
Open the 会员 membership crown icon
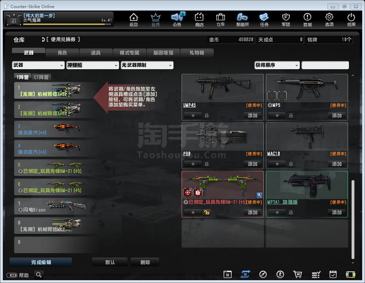tap(155, 20)
